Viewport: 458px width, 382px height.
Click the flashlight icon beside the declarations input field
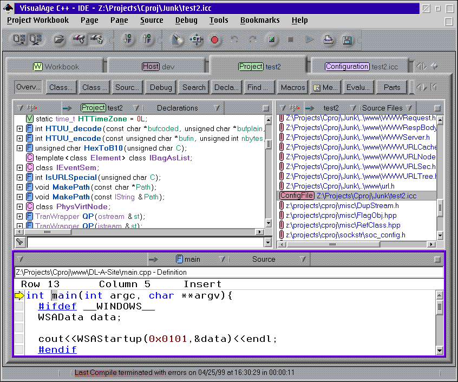(x=19, y=242)
